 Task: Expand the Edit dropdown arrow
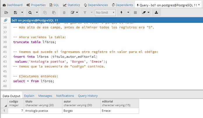77,12
